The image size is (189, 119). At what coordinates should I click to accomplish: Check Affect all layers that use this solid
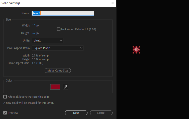(x=5, y=97)
